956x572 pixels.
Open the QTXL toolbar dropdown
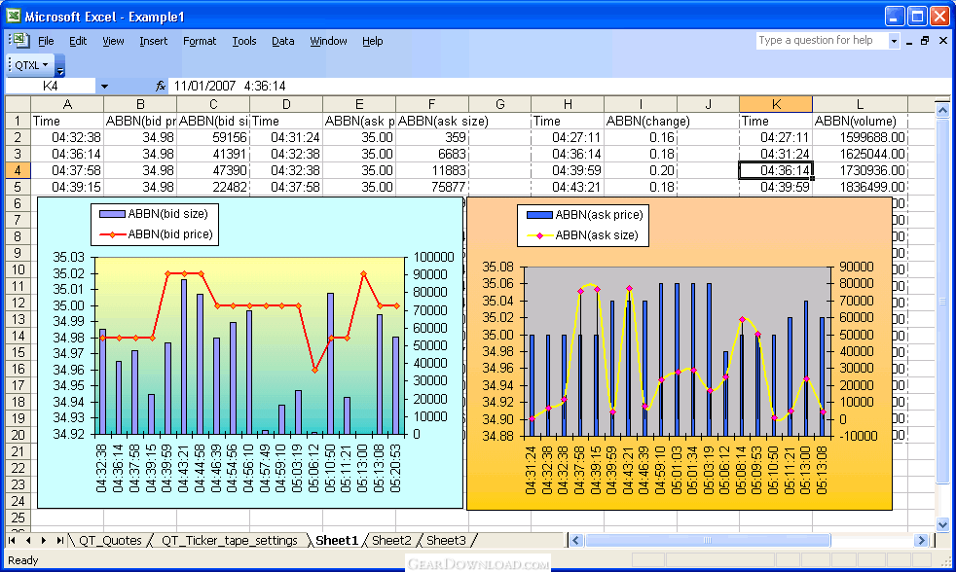(x=31, y=65)
